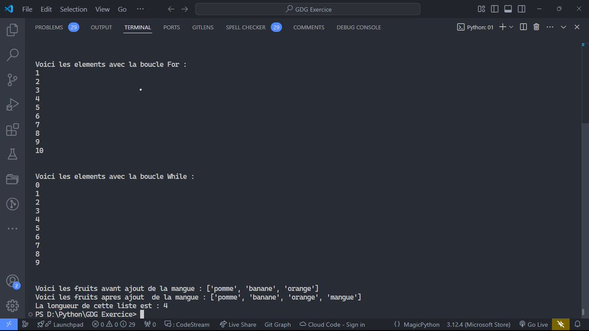Select Python interpreter 3.12.4 (Microsoft Store)
589x331 pixels.
(478, 324)
